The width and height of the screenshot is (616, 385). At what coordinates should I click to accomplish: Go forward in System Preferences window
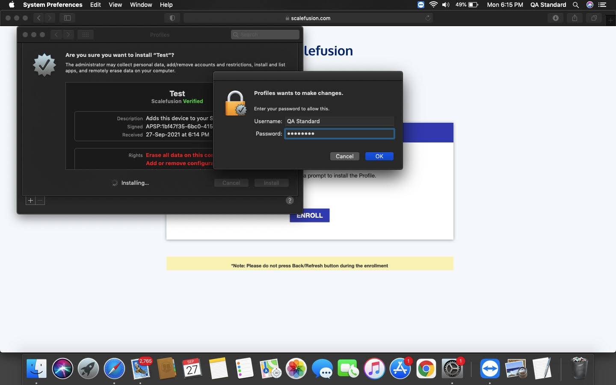click(68, 35)
